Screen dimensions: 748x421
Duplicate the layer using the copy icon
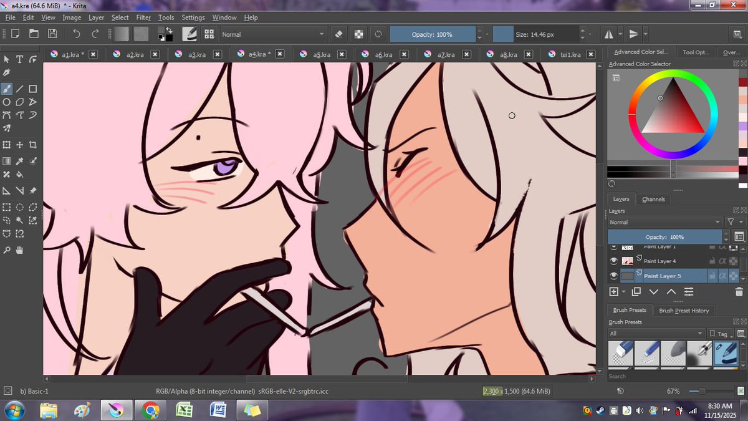[636, 291]
